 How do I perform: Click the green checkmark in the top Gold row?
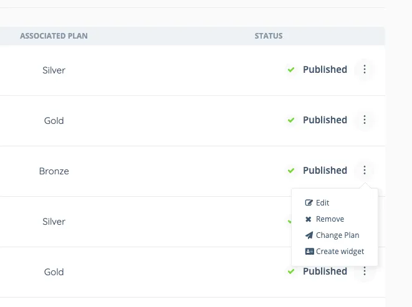point(291,120)
